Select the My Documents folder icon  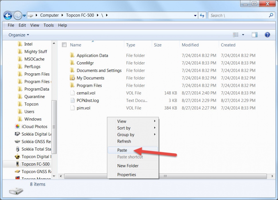click(72, 78)
